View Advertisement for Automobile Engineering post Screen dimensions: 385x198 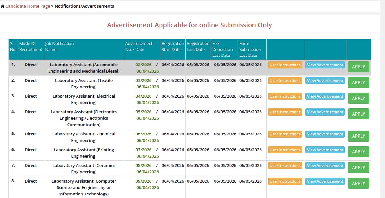click(325, 65)
